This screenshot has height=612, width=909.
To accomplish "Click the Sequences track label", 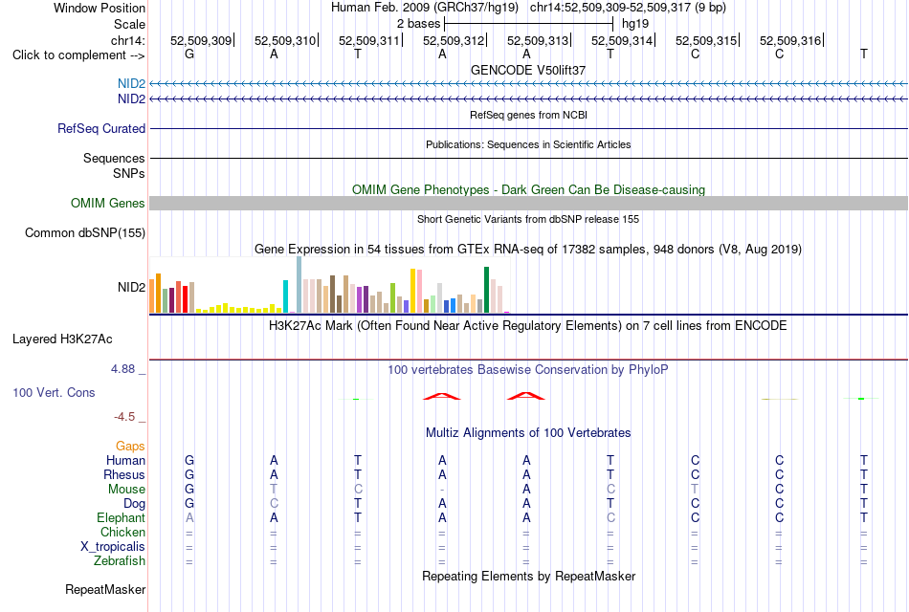I will [114, 158].
